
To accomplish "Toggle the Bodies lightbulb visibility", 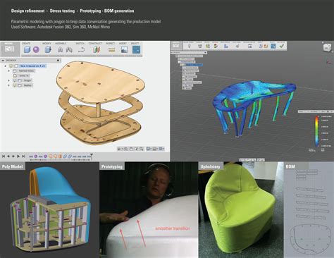I will (15, 85).
